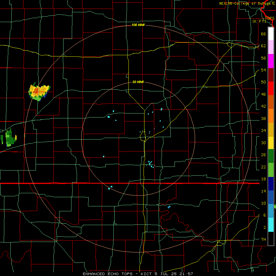Click the 22 legend value
This screenshot has width=276, height=276.
[x=263, y=167]
